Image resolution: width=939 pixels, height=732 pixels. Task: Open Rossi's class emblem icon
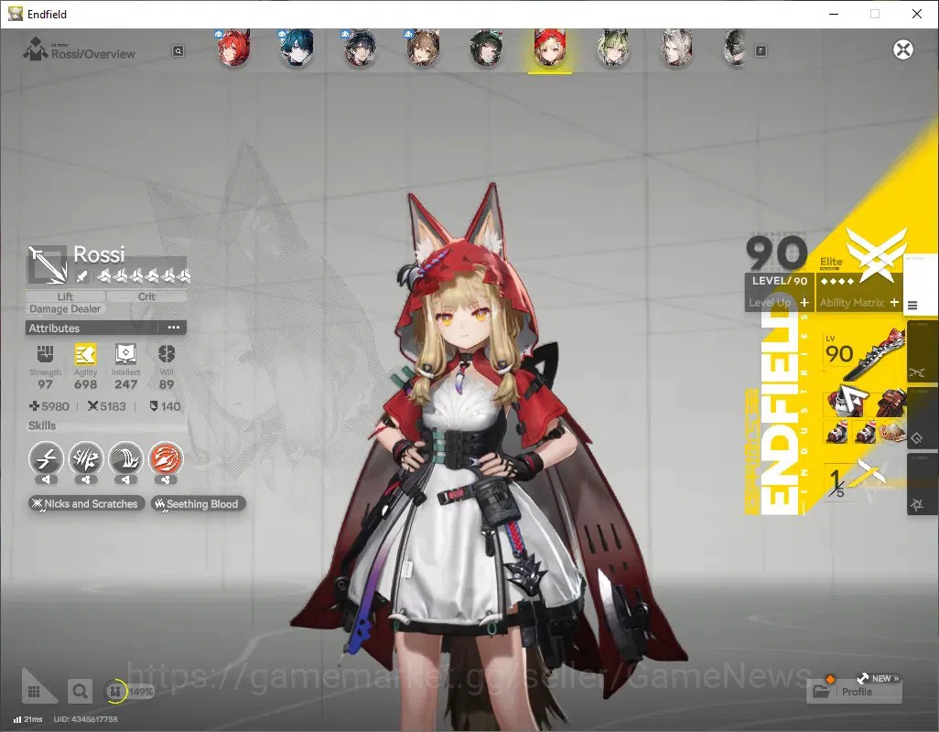47,264
